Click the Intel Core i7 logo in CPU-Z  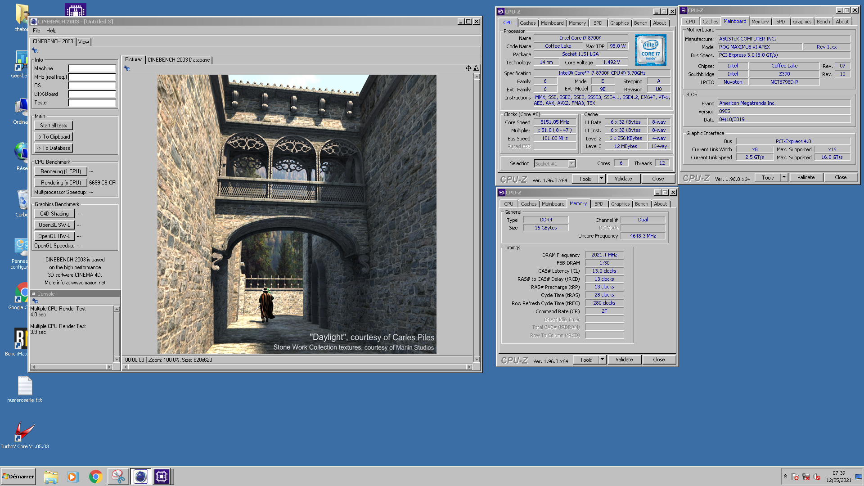tap(650, 50)
